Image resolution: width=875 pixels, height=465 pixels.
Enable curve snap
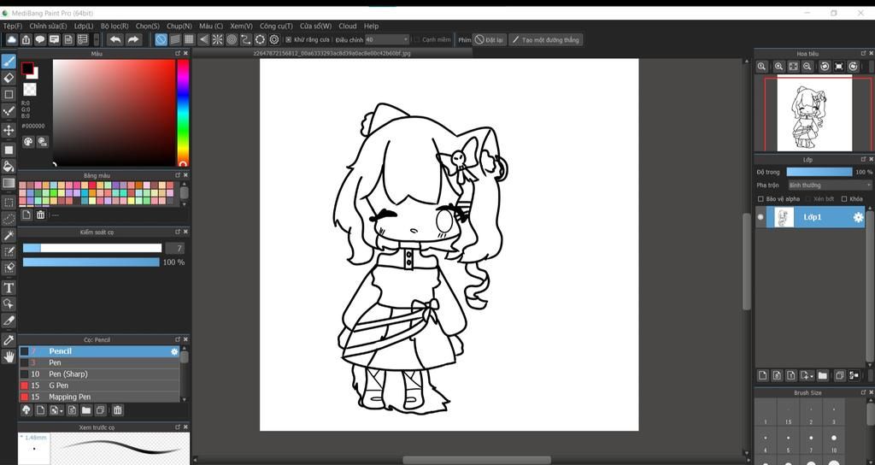click(x=246, y=39)
